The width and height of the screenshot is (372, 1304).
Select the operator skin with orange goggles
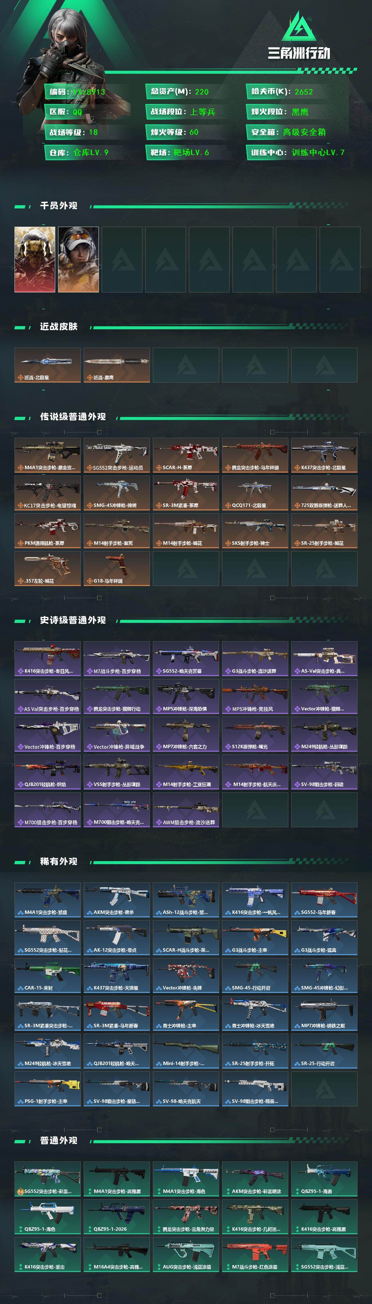point(78,259)
